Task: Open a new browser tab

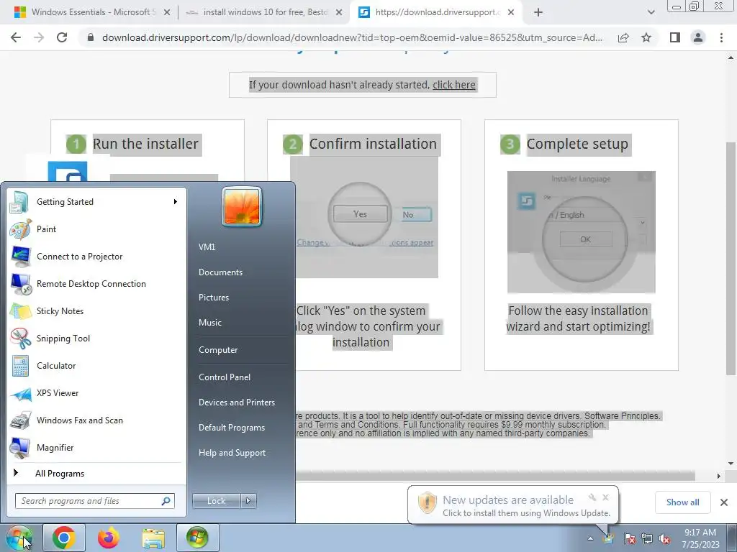Action: [538, 13]
